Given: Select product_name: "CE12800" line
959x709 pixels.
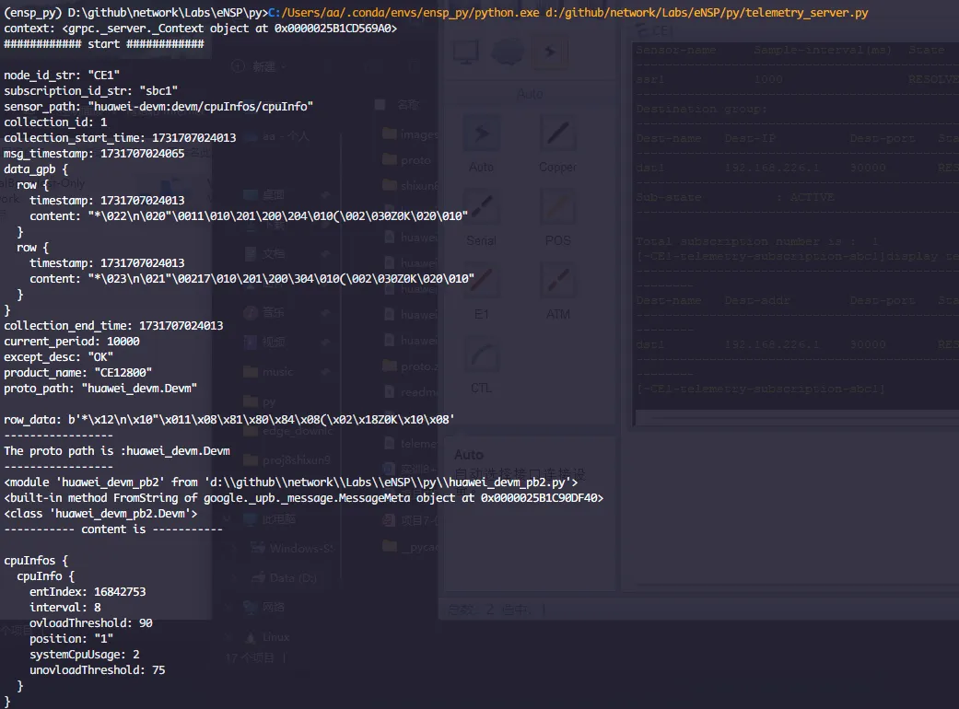Looking at the screenshot, I should (x=77, y=373).
